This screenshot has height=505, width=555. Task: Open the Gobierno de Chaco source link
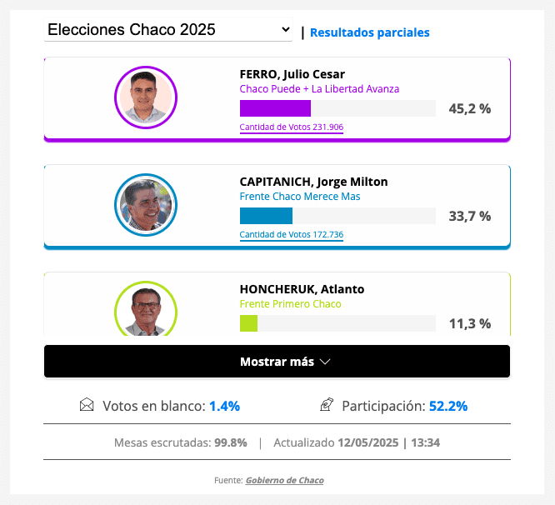coord(284,480)
